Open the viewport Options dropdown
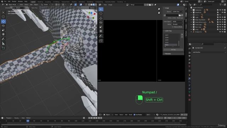Screen dimensions: 227x128 [93, 8]
